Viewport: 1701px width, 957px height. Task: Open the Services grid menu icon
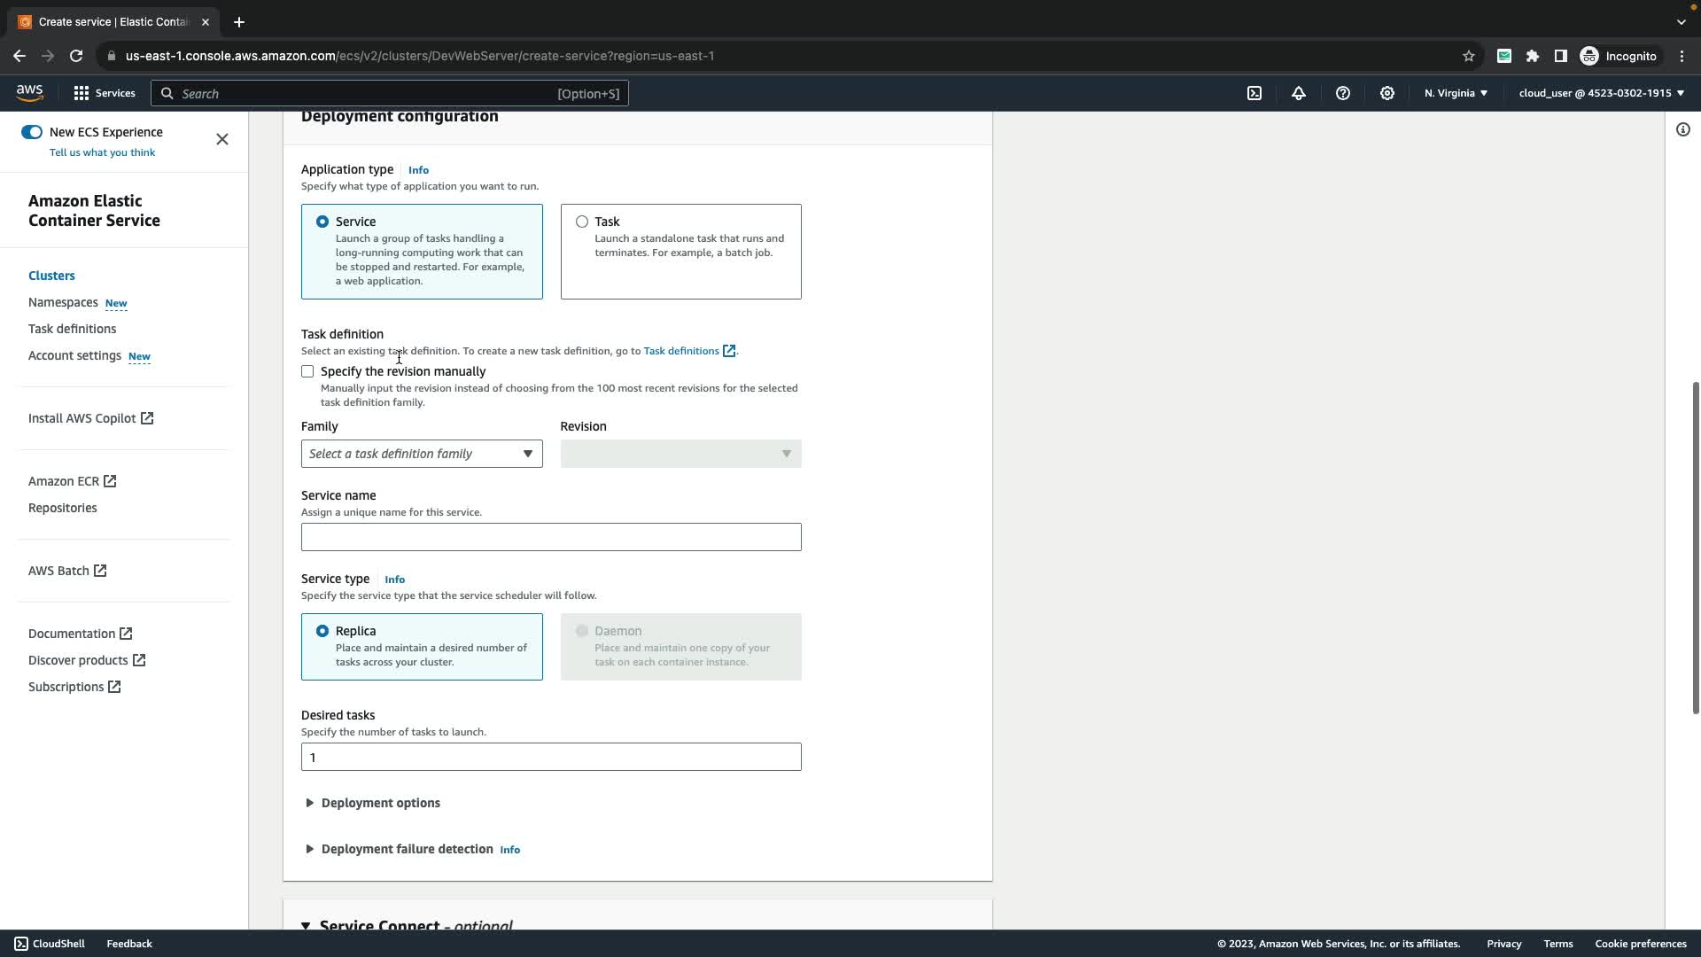click(82, 93)
